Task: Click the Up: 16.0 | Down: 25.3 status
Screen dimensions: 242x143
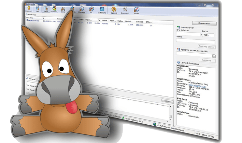Action: 134,120
